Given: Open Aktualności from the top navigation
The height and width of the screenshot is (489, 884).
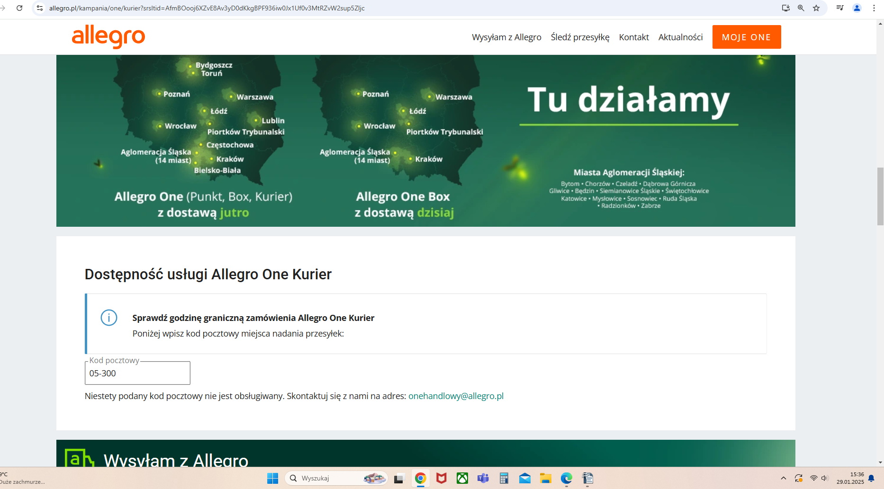Looking at the screenshot, I should 680,37.
